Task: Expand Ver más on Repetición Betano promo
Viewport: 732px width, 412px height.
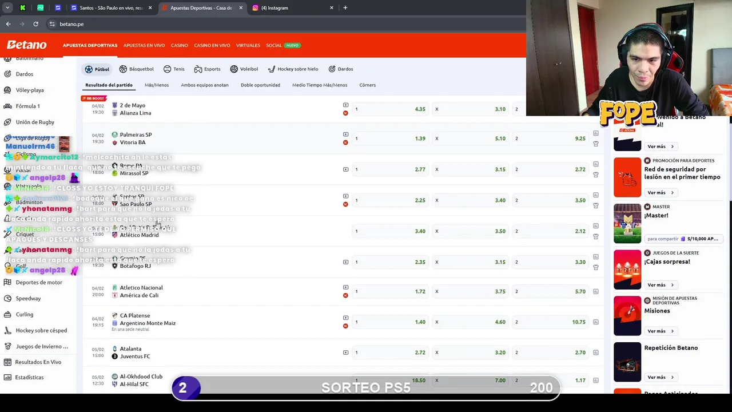Action: (x=661, y=377)
